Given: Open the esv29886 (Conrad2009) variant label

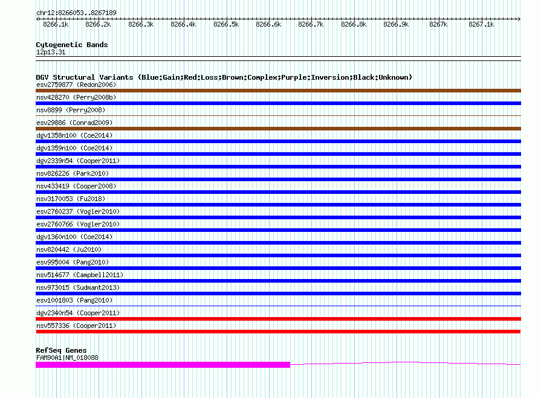Looking at the screenshot, I should [74, 123].
